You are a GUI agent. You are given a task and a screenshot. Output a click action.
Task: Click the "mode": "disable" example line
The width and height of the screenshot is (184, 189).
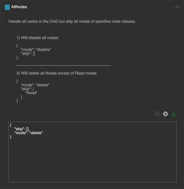click(36, 50)
